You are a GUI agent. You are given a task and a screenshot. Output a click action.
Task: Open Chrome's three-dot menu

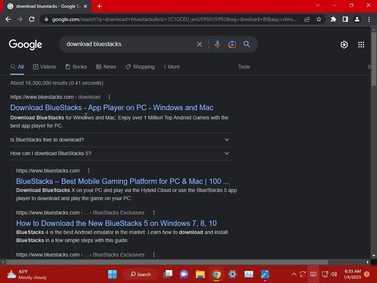(369, 19)
